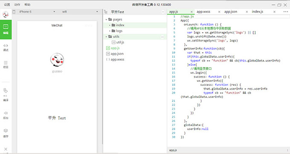Screen dimensions: 290x154
Task: Click the '//app.js' comment on line 1
Action: point(187,17)
